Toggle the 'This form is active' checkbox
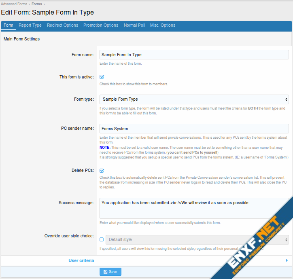This screenshot has height=279, width=293. coord(102,77)
